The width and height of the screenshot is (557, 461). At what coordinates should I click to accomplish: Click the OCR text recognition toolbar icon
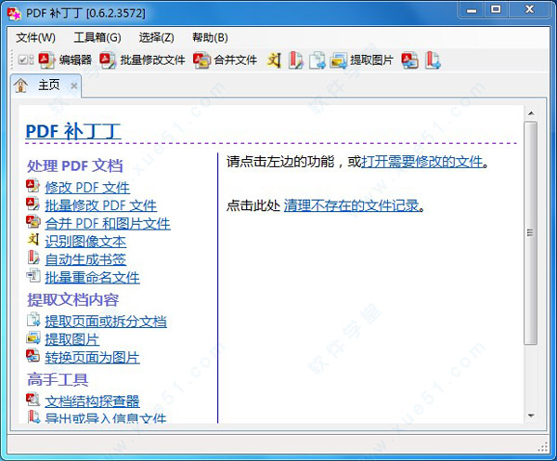tap(274, 60)
